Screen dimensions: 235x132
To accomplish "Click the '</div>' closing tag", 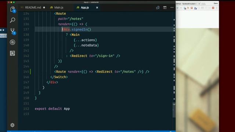I will tap(52, 82).
